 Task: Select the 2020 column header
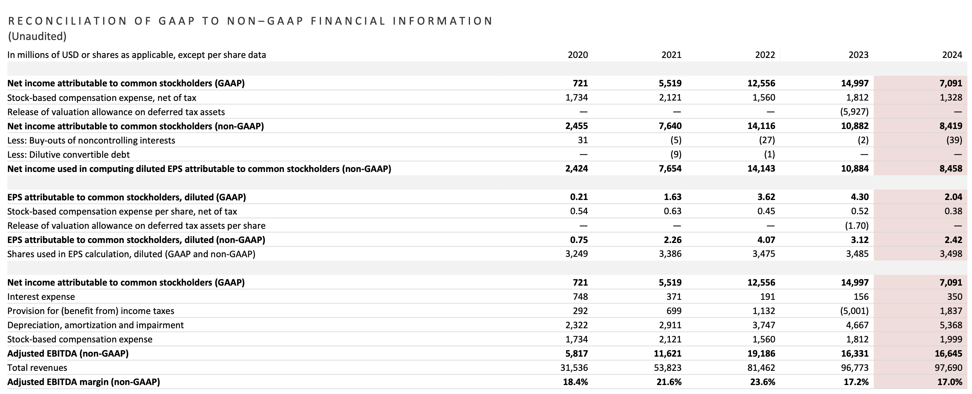tap(578, 55)
